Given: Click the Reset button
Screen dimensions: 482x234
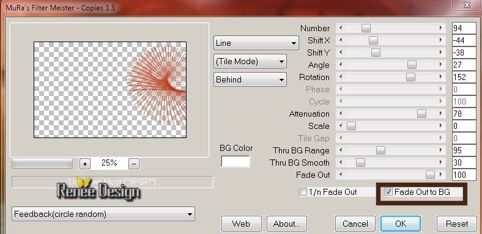Looking at the screenshot, I should 457,224.
